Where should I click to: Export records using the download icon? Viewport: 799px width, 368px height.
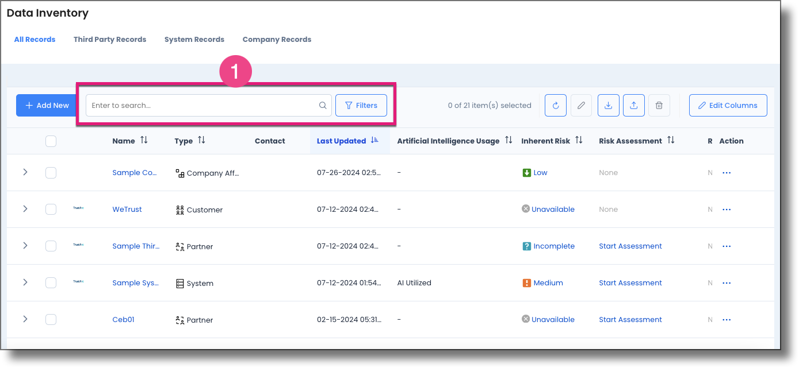coord(608,105)
